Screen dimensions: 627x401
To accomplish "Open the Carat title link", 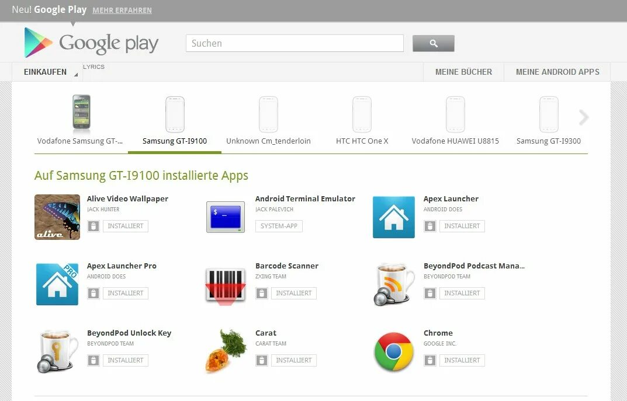I will click(266, 333).
